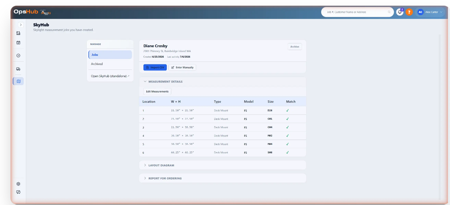450x205 pixels.
Task: Open the dashboard chart icon in sidebar
Action: (x=18, y=33)
